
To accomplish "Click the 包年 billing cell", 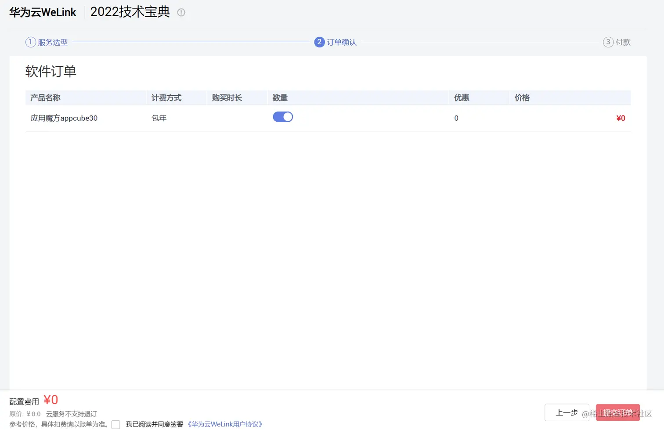I will point(159,118).
